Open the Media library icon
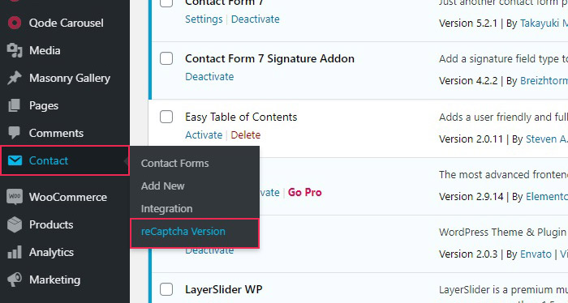Image resolution: width=568 pixels, height=303 pixels. coord(15,50)
